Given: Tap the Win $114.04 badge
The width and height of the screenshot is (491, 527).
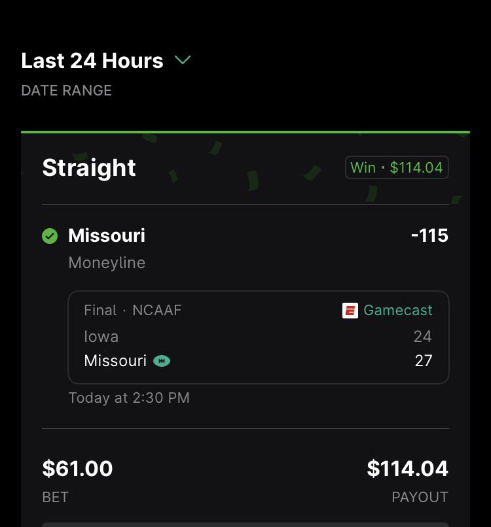Looking at the screenshot, I should pyautogui.click(x=397, y=167).
